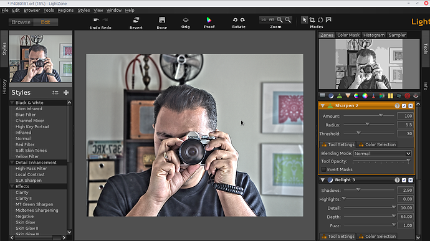Collapse the Black & White styles group
Image resolution: width=430 pixels, height=241 pixels.
pos(12,103)
